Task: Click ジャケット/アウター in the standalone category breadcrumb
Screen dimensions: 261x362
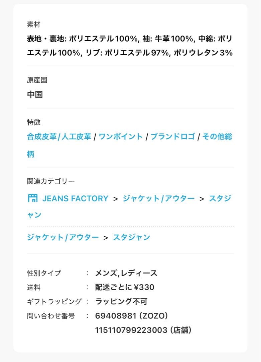Action: click(x=63, y=237)
